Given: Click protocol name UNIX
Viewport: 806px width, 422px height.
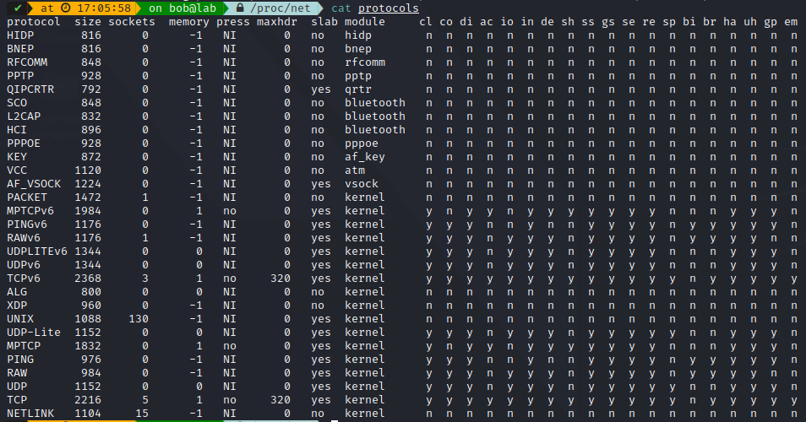Looking at the screenshot, I should (20, 319).
